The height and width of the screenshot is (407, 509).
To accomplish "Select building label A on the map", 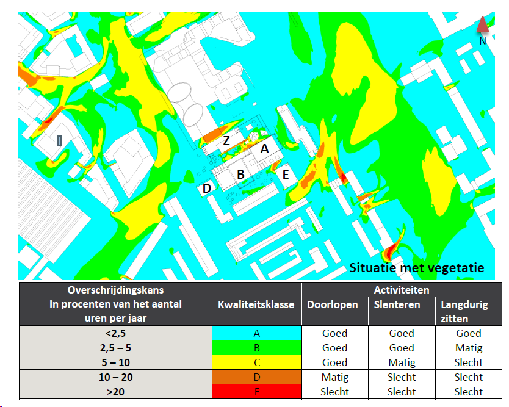I will coord(264,149).
